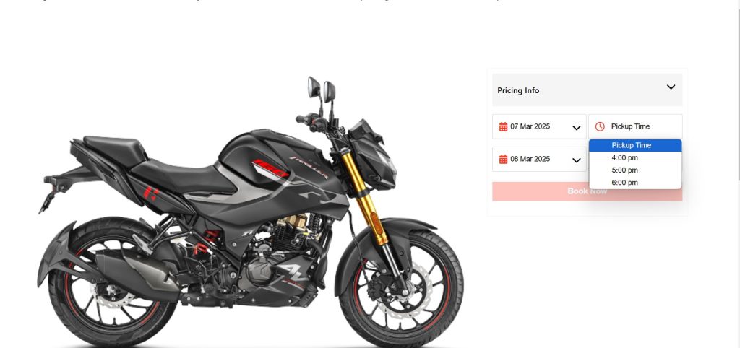Click calendar icon beside 07 Mar 2025
The width and height of the screenshot is (740, 348).
coord(503,126)
